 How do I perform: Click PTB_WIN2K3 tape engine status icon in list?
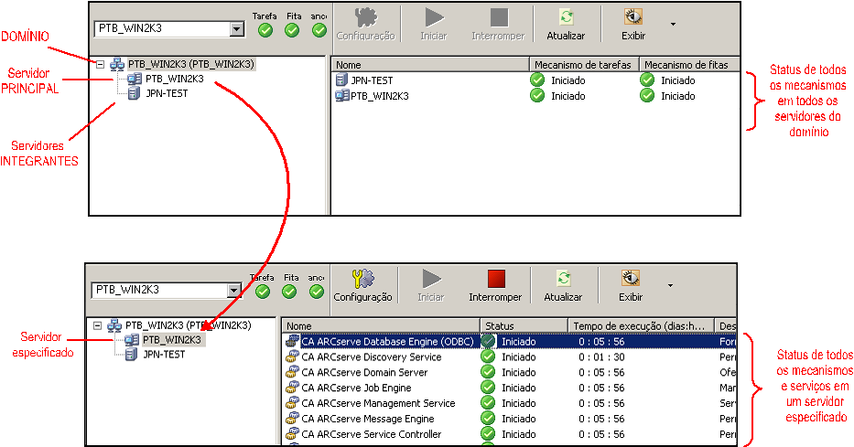(x=647, y=96)
